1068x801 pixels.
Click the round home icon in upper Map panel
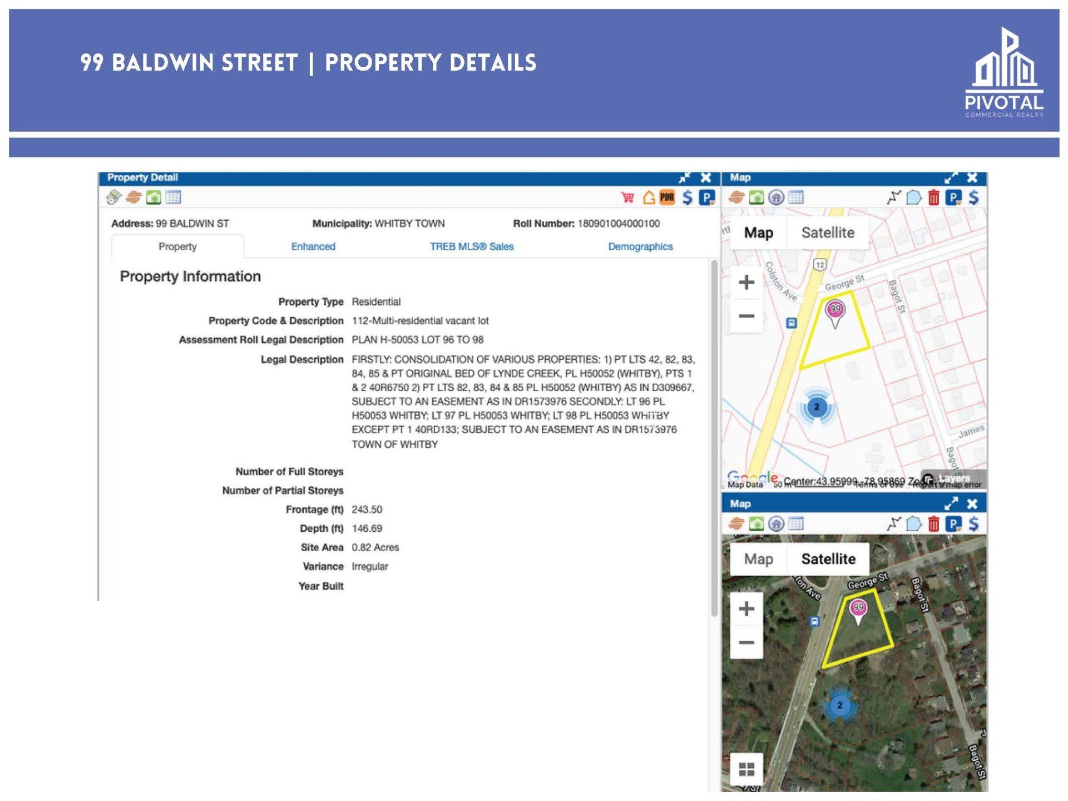tap(776, 197)
